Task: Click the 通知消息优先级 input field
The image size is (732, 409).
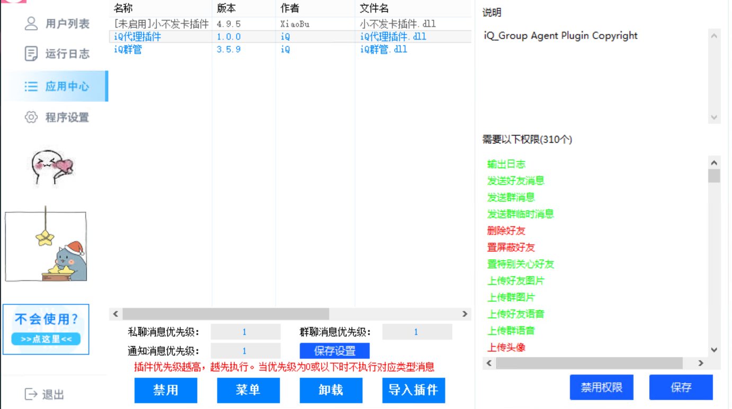Action: tap(246, 351)
